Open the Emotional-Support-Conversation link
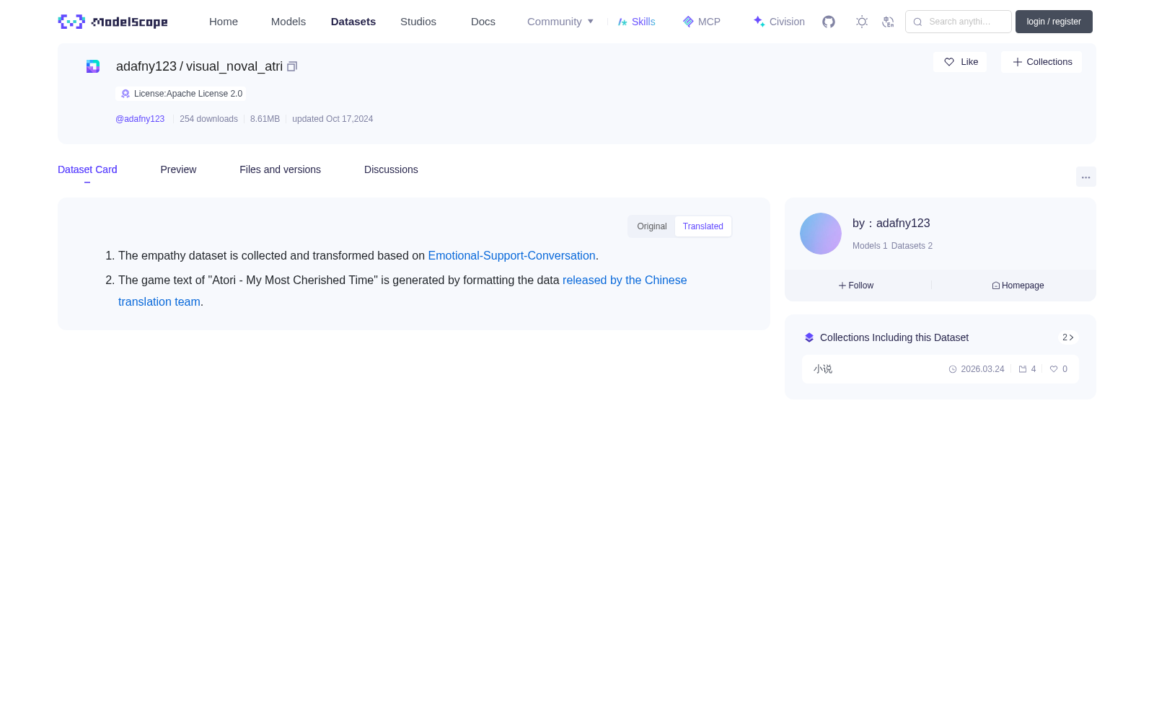Screen dimensions: 1154x721 coord(511,256)
